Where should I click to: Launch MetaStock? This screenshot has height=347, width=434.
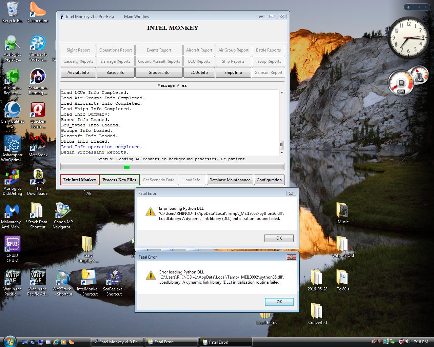[38, 142]
